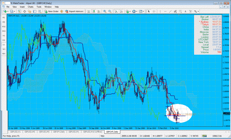Expand the Arrows dropdown arrow
This screenshot has height=139, width=231.
point(198,11)
